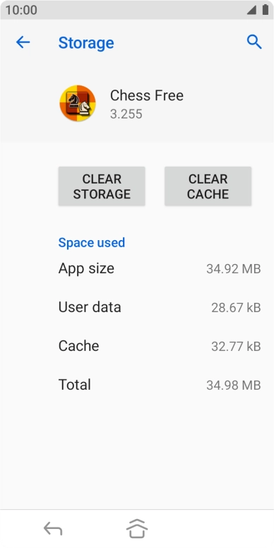Select the Storage page title
This screenshot has width=274, height=548.
tap(86, 42)
